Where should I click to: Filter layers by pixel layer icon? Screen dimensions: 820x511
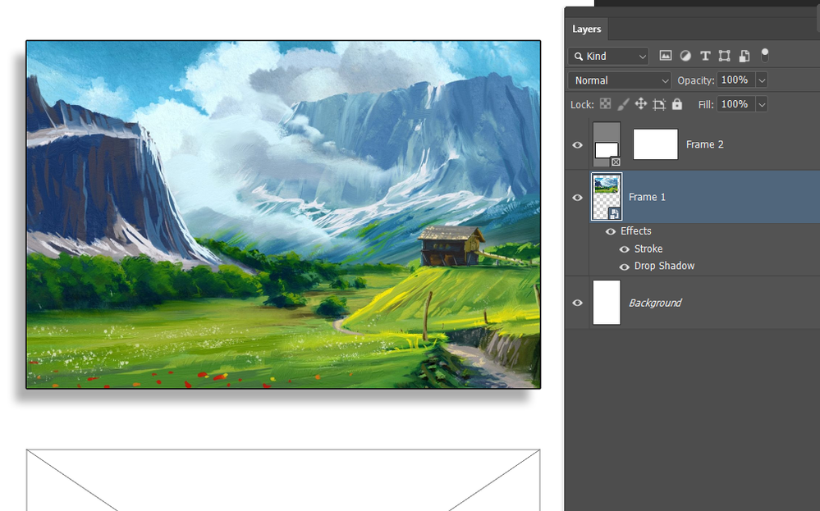pyautogui.click(x=665, y=56)
